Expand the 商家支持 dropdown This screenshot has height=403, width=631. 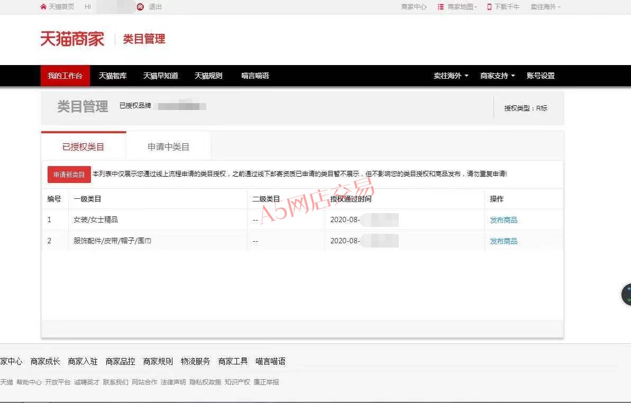(497, 76)
